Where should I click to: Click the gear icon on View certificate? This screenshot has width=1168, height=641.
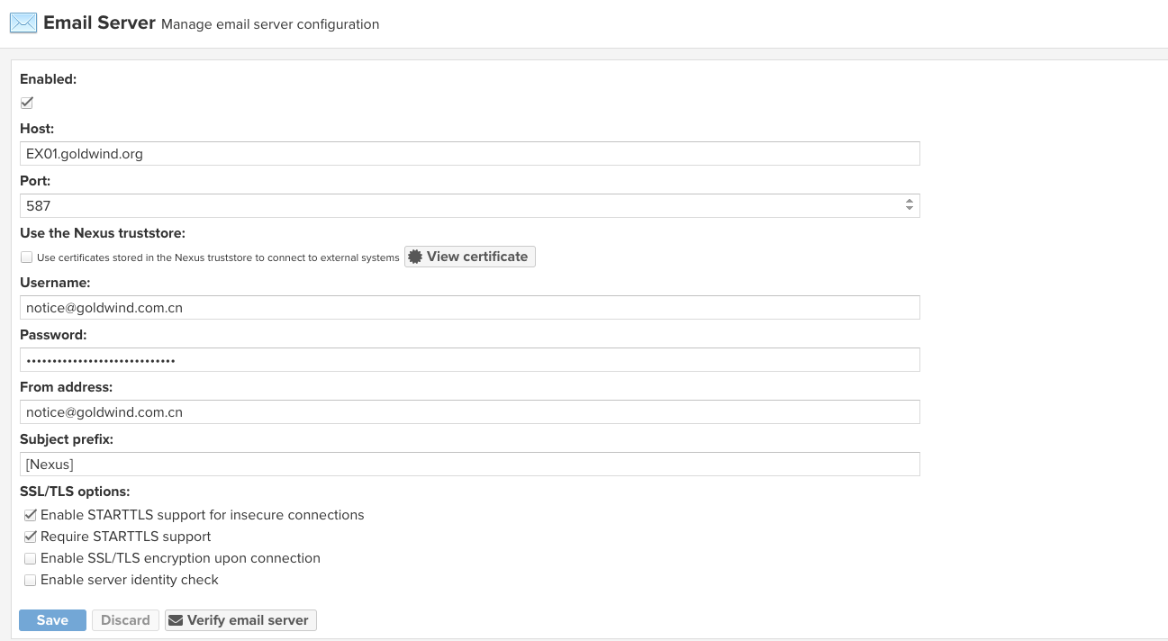(415, 257)
